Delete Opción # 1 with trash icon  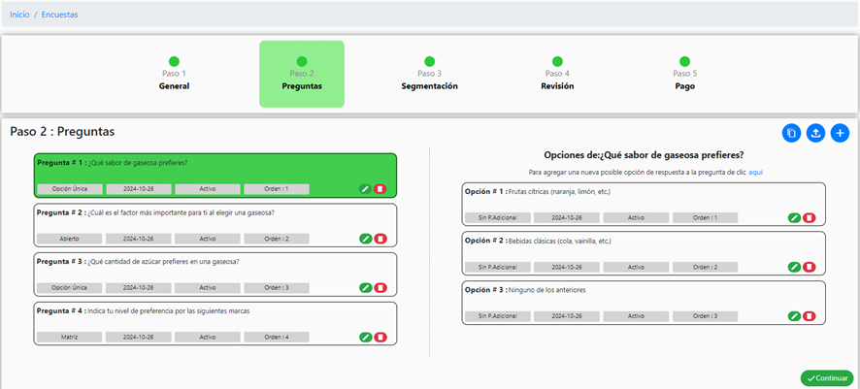pyautogui.click(x=810, y=218)
